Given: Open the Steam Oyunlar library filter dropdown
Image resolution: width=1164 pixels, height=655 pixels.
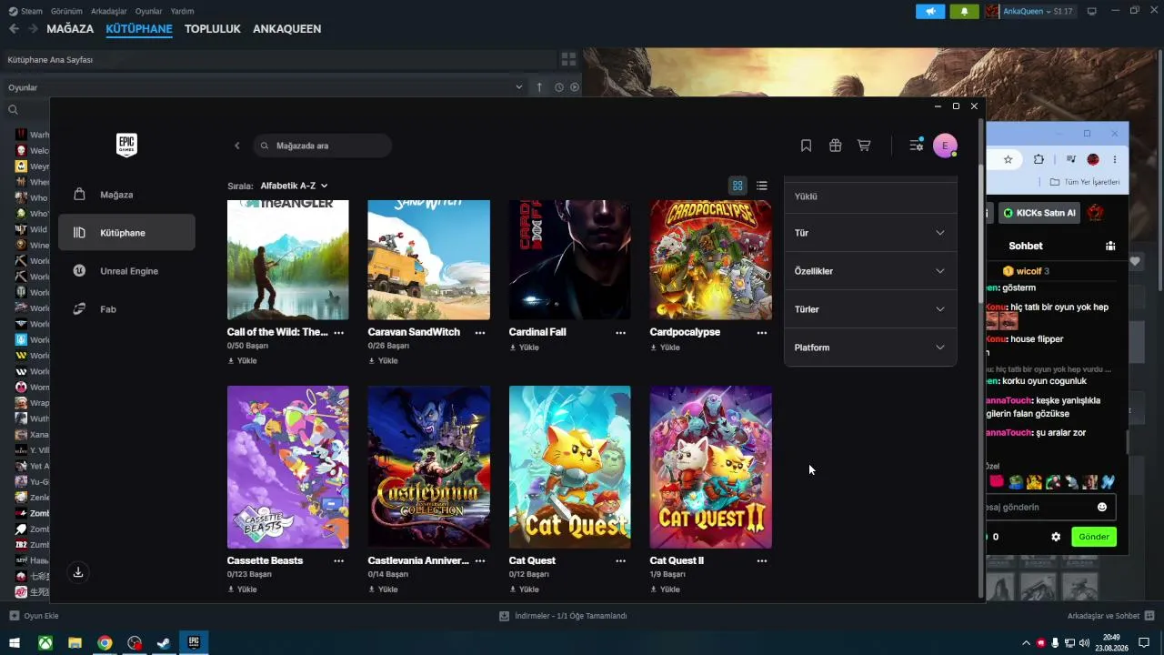Looking at the screenshot, I should click(x=266, y=87).
